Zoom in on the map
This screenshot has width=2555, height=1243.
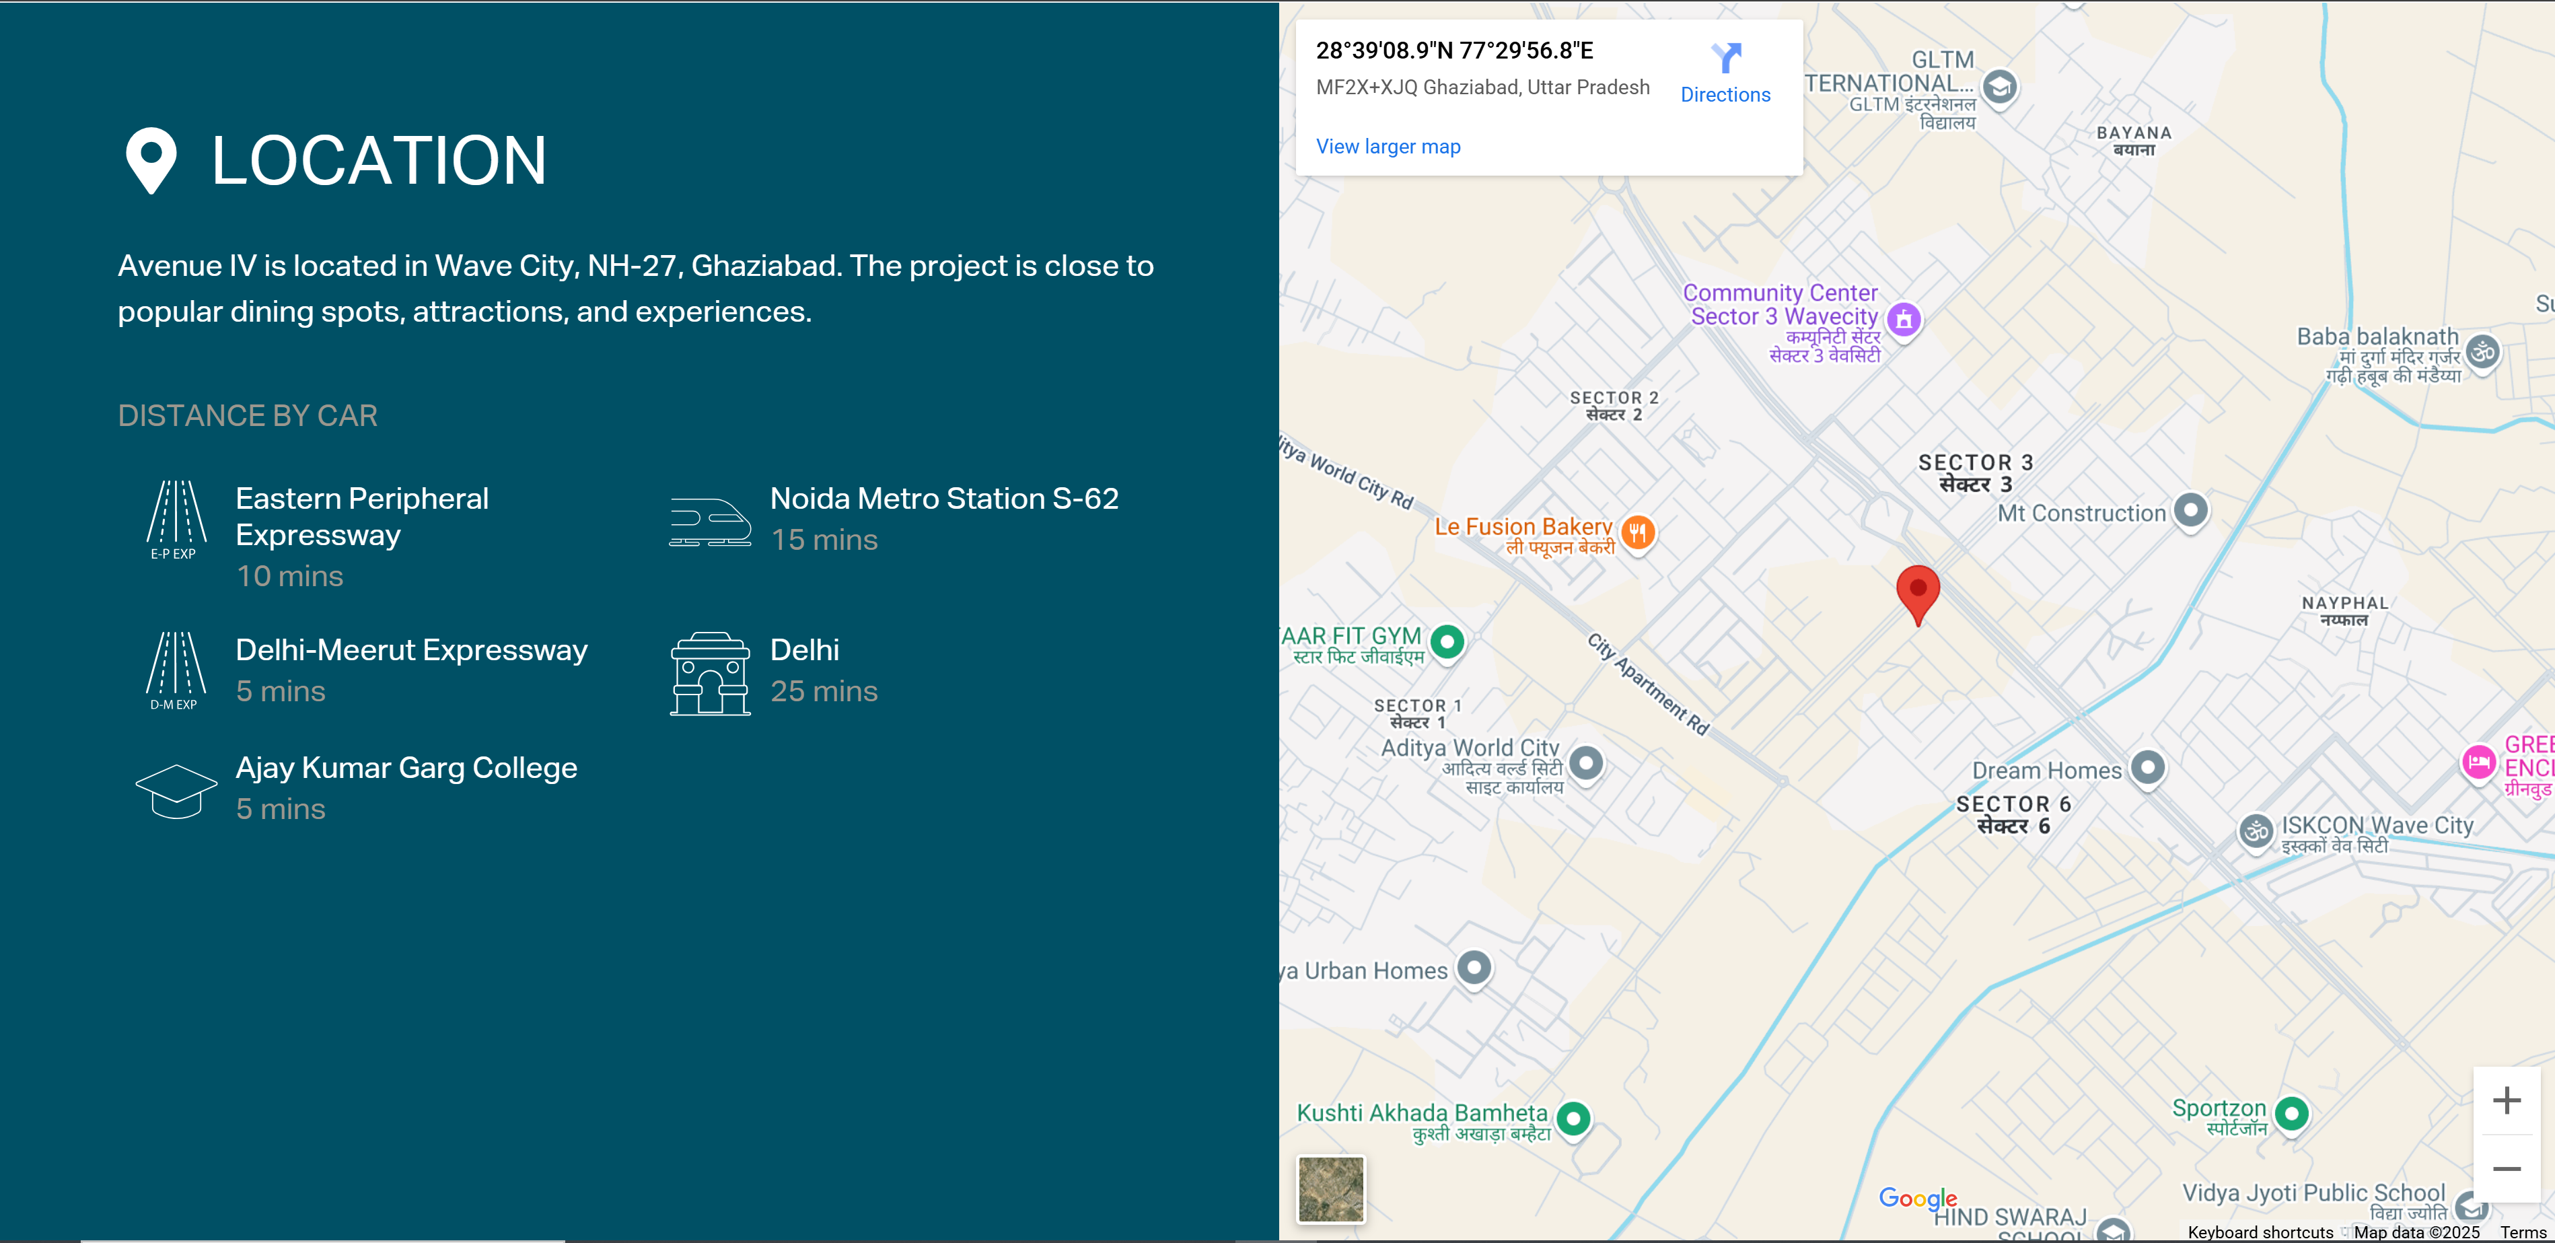pyautogui.click(x=2507, y=1100)
